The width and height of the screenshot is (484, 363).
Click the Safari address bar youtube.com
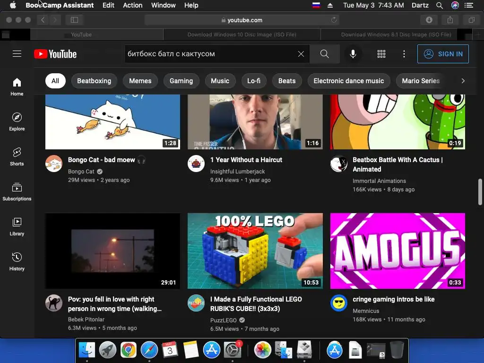coord(242,20)
